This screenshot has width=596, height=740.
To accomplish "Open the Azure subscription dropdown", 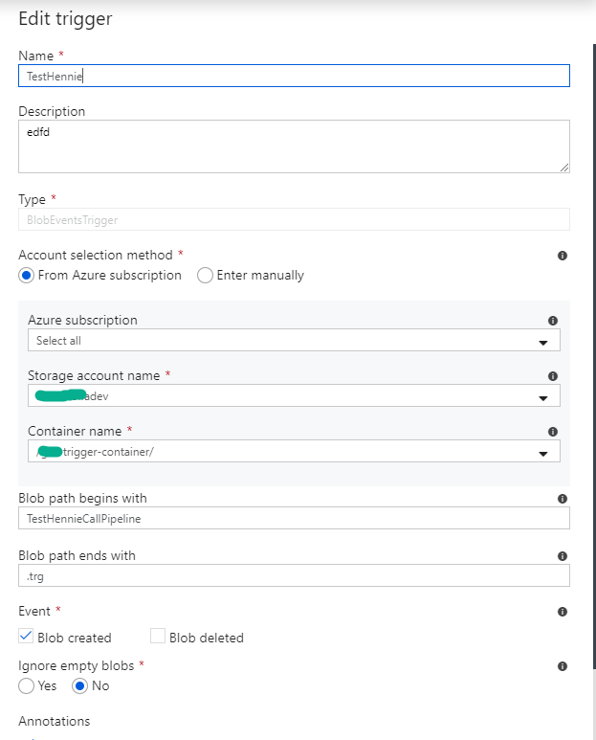I will pyautogui.click(x=294, y=341).
